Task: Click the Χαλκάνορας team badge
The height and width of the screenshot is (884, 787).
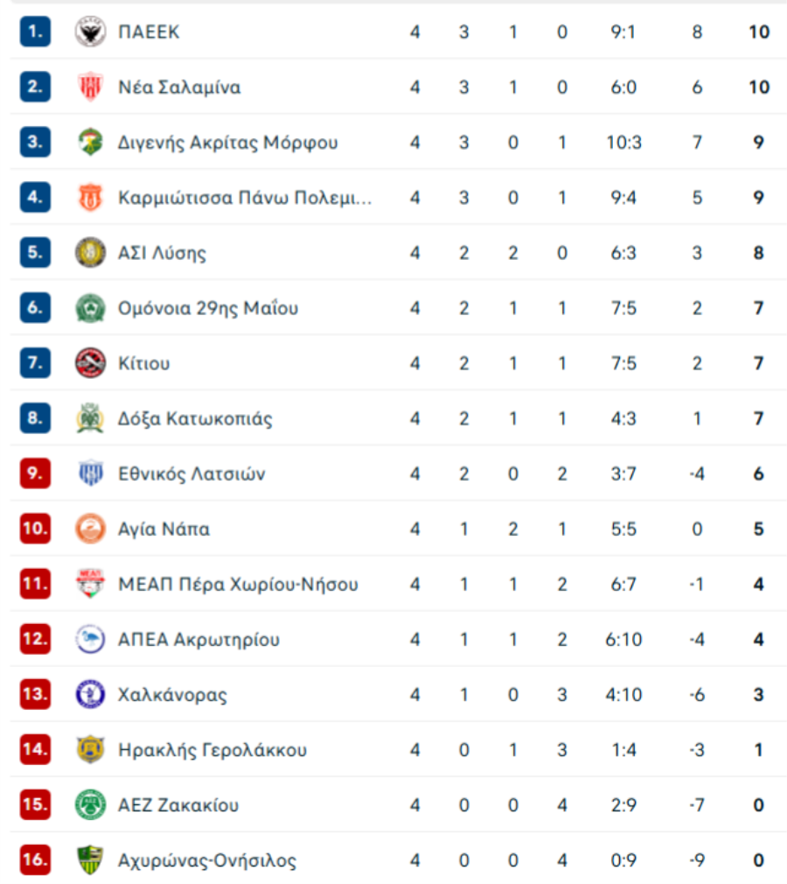Action: click(x=90, y=695)
